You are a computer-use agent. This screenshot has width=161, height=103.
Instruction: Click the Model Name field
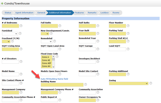[10, 74]
